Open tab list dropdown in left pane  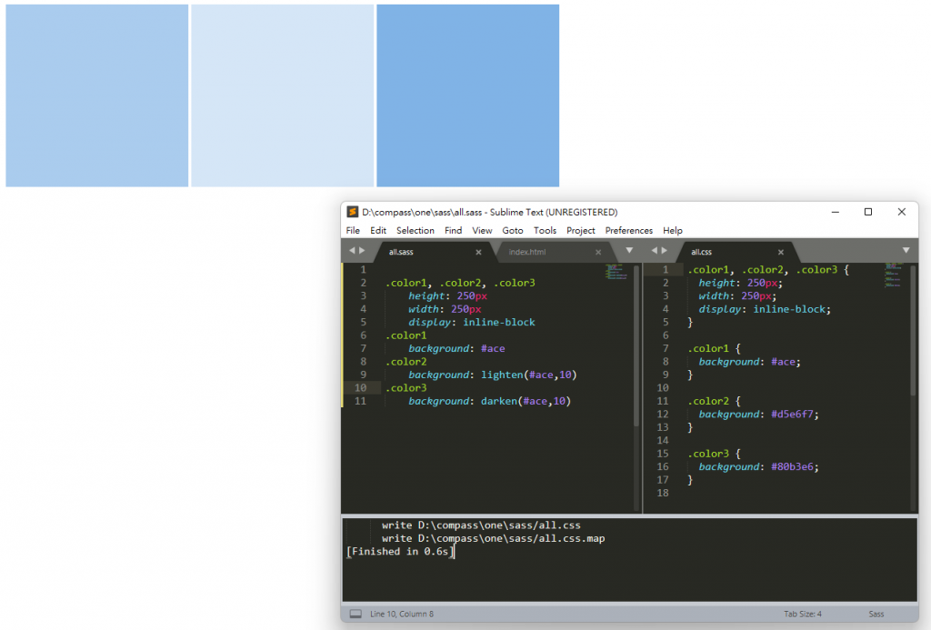pos(629,251)
